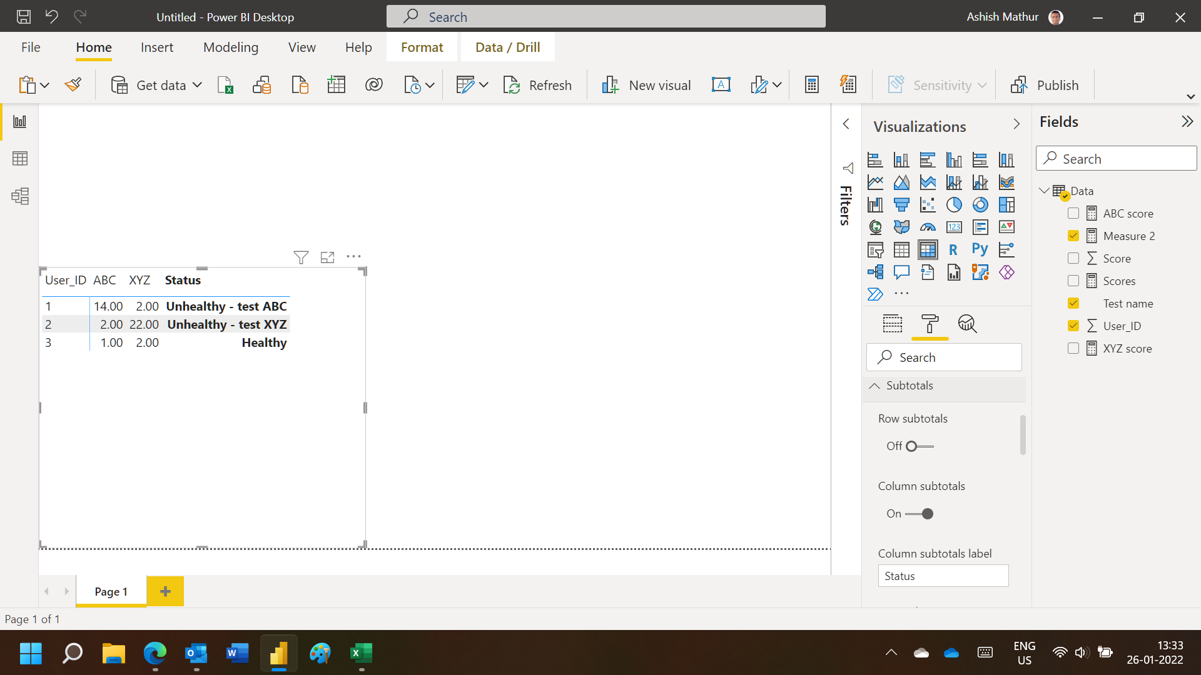The image size is (1201, 675).
Task: Open the Format paint roller pane
Action: pos(930,324)
